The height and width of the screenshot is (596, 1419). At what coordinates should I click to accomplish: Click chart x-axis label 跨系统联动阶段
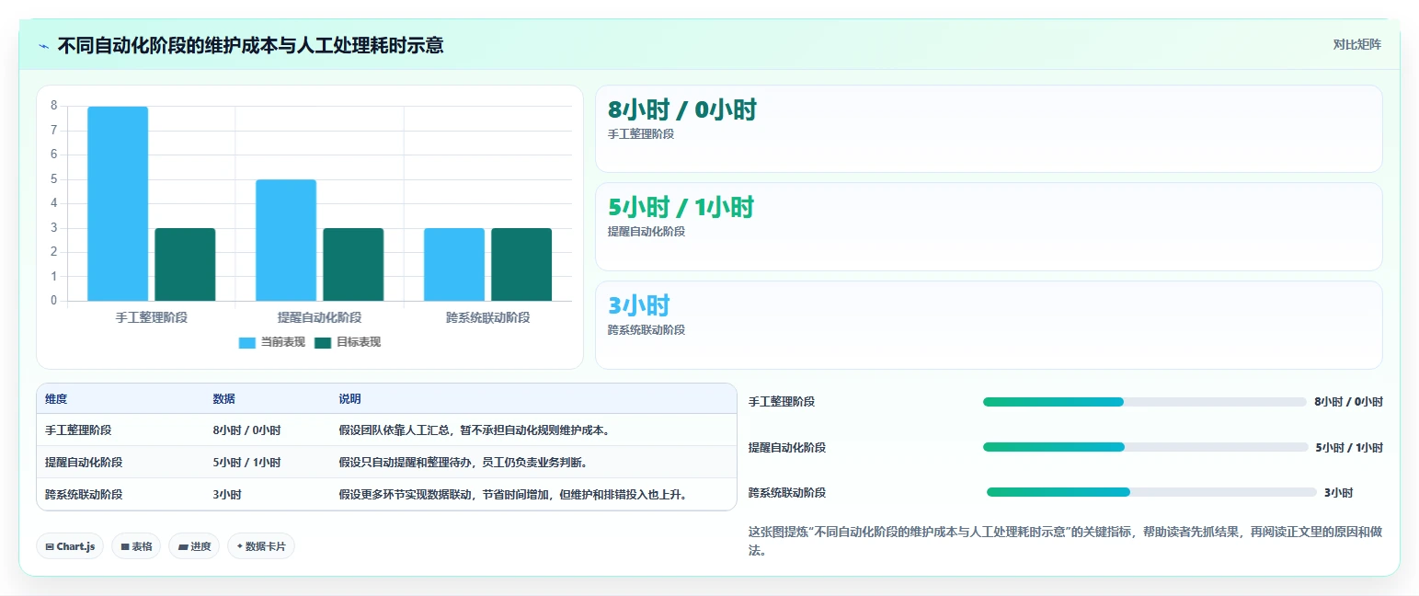488,317
